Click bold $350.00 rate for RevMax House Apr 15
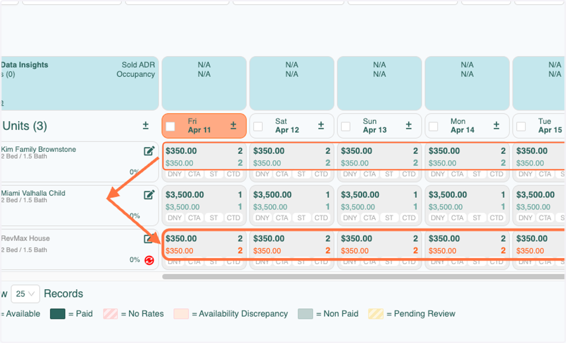Screen dimensions: 566x343 click(532, 239)
